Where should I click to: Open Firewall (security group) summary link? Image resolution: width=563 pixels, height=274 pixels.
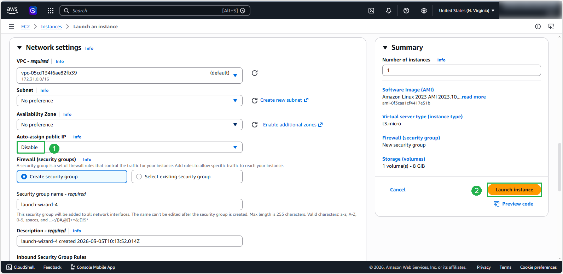pyautogui.click(x=411, y=138)
